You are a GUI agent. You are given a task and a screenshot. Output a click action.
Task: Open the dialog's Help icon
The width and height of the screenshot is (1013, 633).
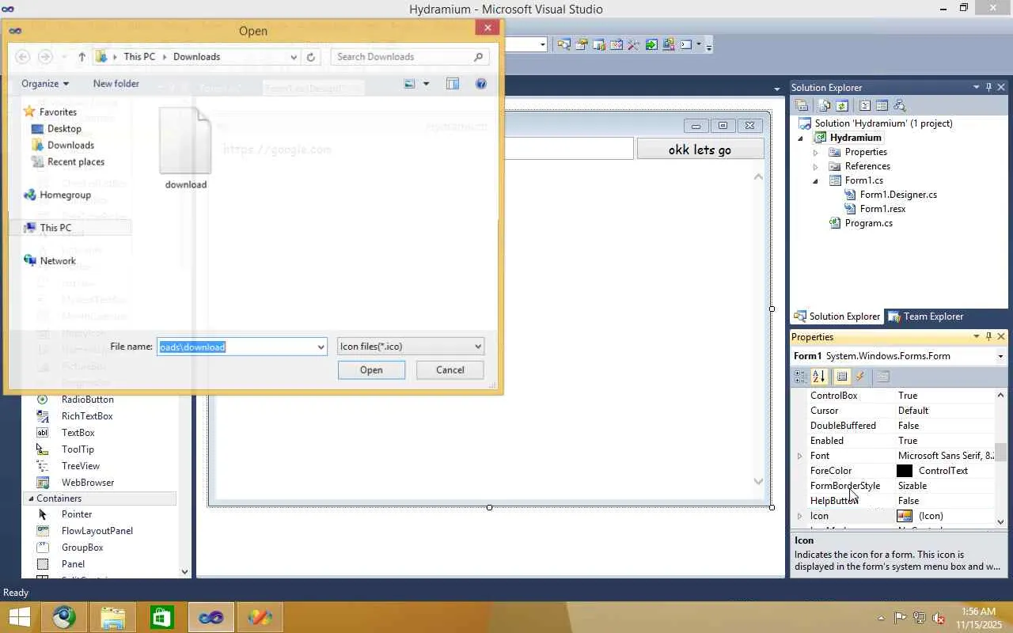tap(480, 83)
